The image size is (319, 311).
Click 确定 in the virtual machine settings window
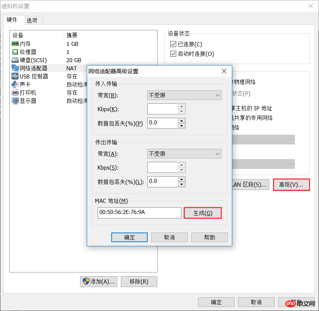pos(216,302)
